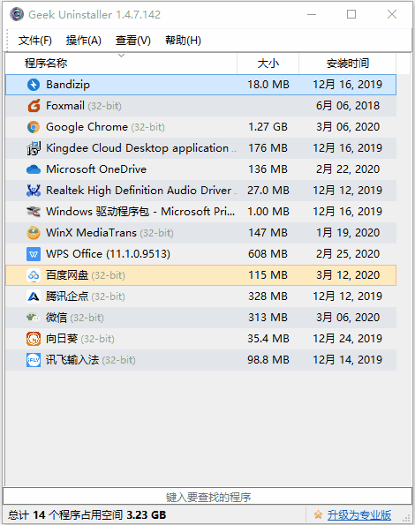This screenshot has width=415, height=525.
Task: Select the Microsoft OneDrive cloud icon
Action: [x=34, y=169]
